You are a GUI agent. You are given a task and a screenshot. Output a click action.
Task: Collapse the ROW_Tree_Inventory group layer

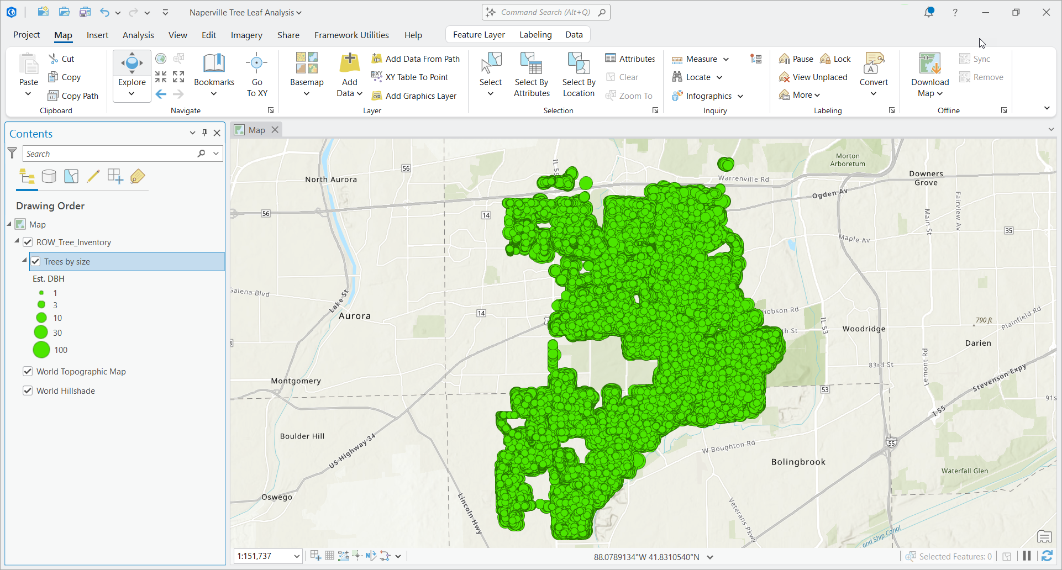[x=17, y=241]
